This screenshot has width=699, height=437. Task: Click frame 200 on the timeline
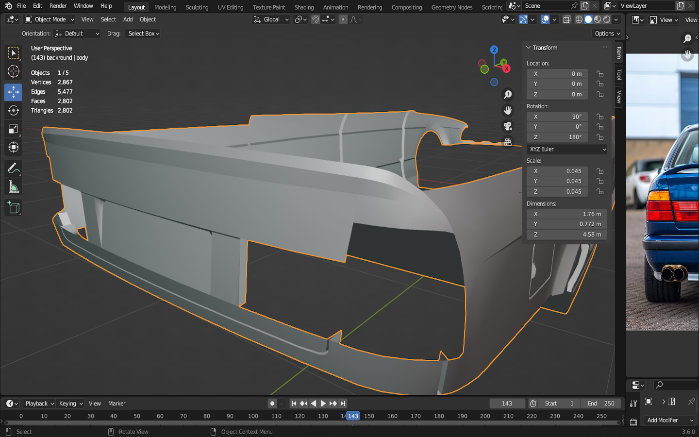point(485,416)
